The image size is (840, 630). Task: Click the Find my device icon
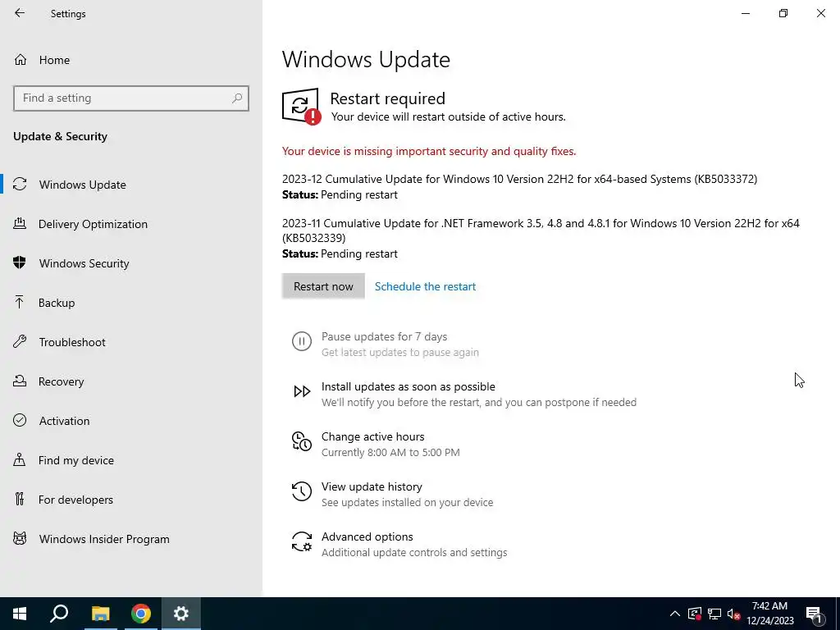pos(20,459)
